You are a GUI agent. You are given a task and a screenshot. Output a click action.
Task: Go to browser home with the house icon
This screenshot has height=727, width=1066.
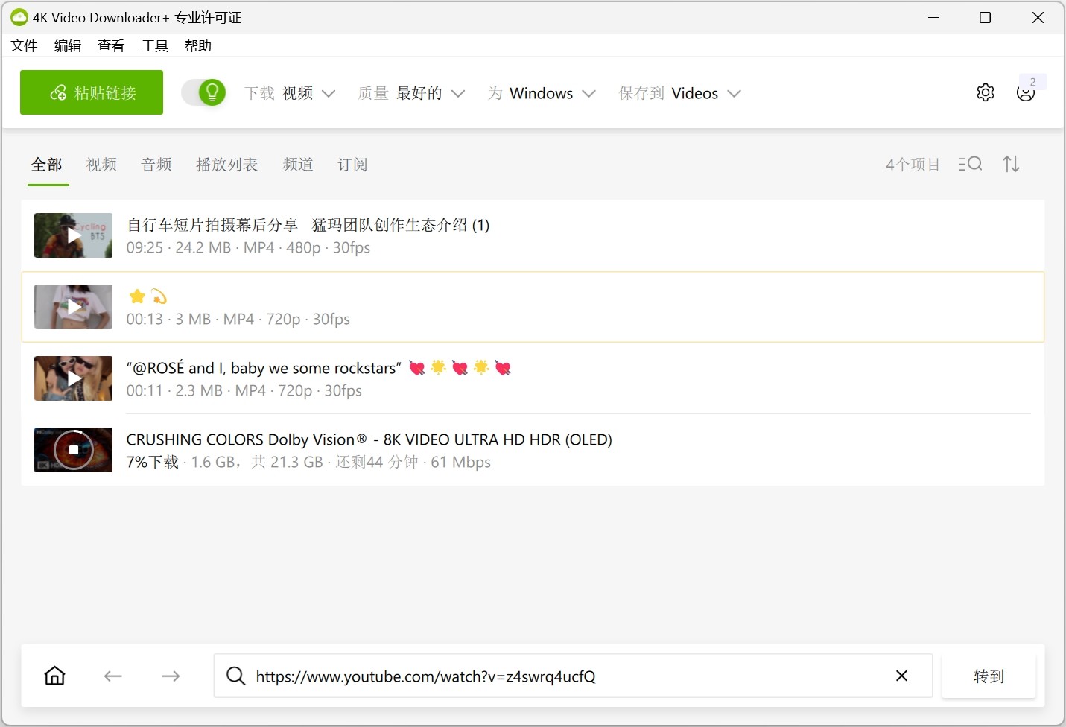[55, 676]
